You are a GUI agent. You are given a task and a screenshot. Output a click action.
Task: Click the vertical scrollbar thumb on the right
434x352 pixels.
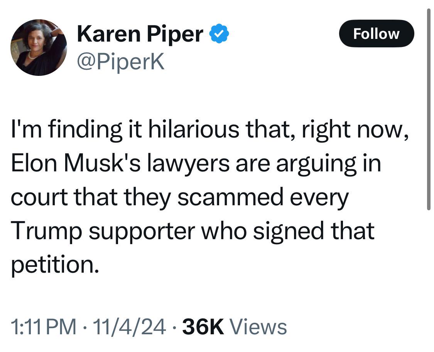[429, 109]
